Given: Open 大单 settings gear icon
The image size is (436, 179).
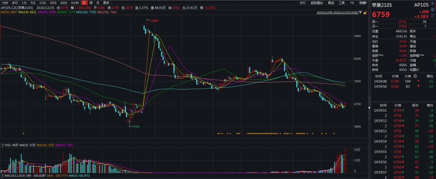Looking at the screenshot, I should pyautogui.click(x=415, y=76).
